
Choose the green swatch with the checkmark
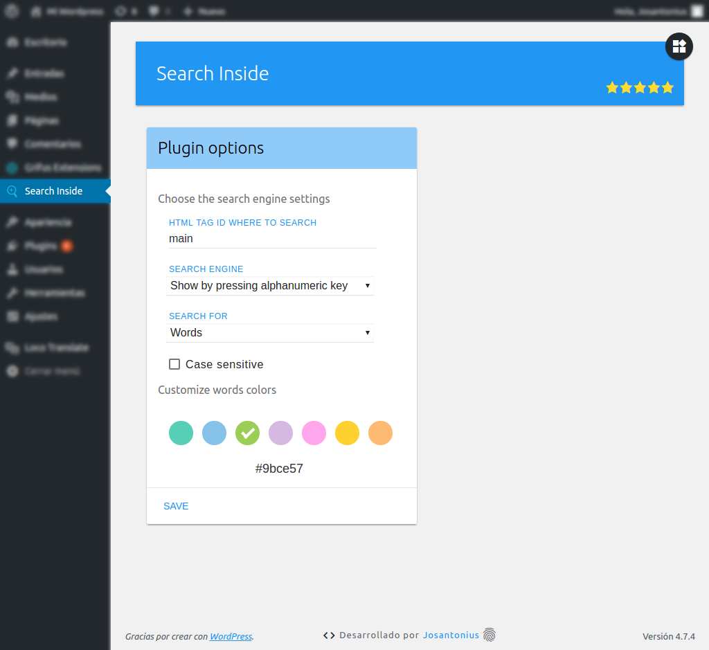[247, 433]
